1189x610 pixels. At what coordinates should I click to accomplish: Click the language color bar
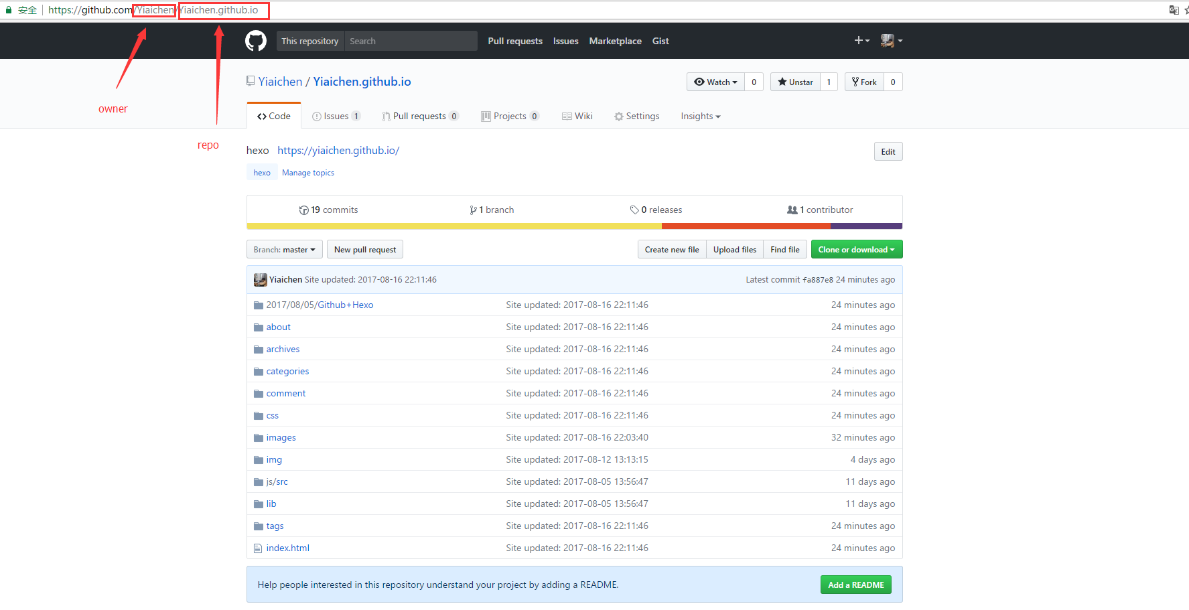click(575, 226)
